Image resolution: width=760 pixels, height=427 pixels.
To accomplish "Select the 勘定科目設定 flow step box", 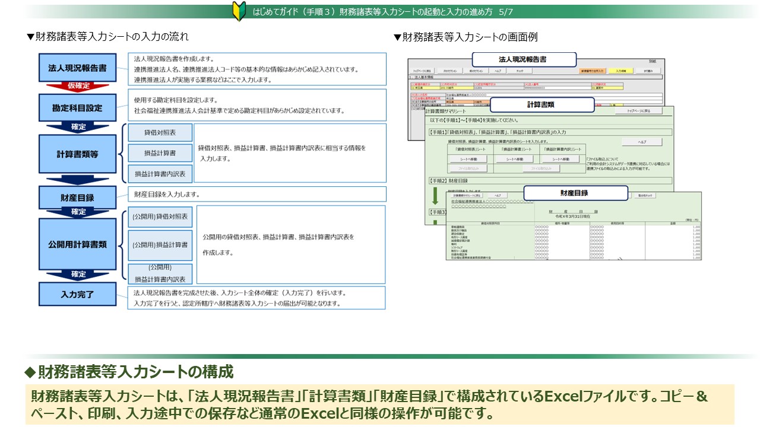I will 78,108.
